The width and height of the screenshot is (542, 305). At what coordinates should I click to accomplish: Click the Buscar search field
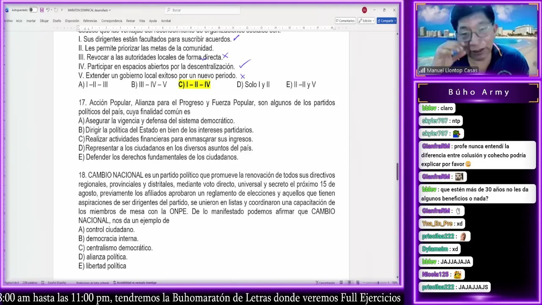point(202,10)
